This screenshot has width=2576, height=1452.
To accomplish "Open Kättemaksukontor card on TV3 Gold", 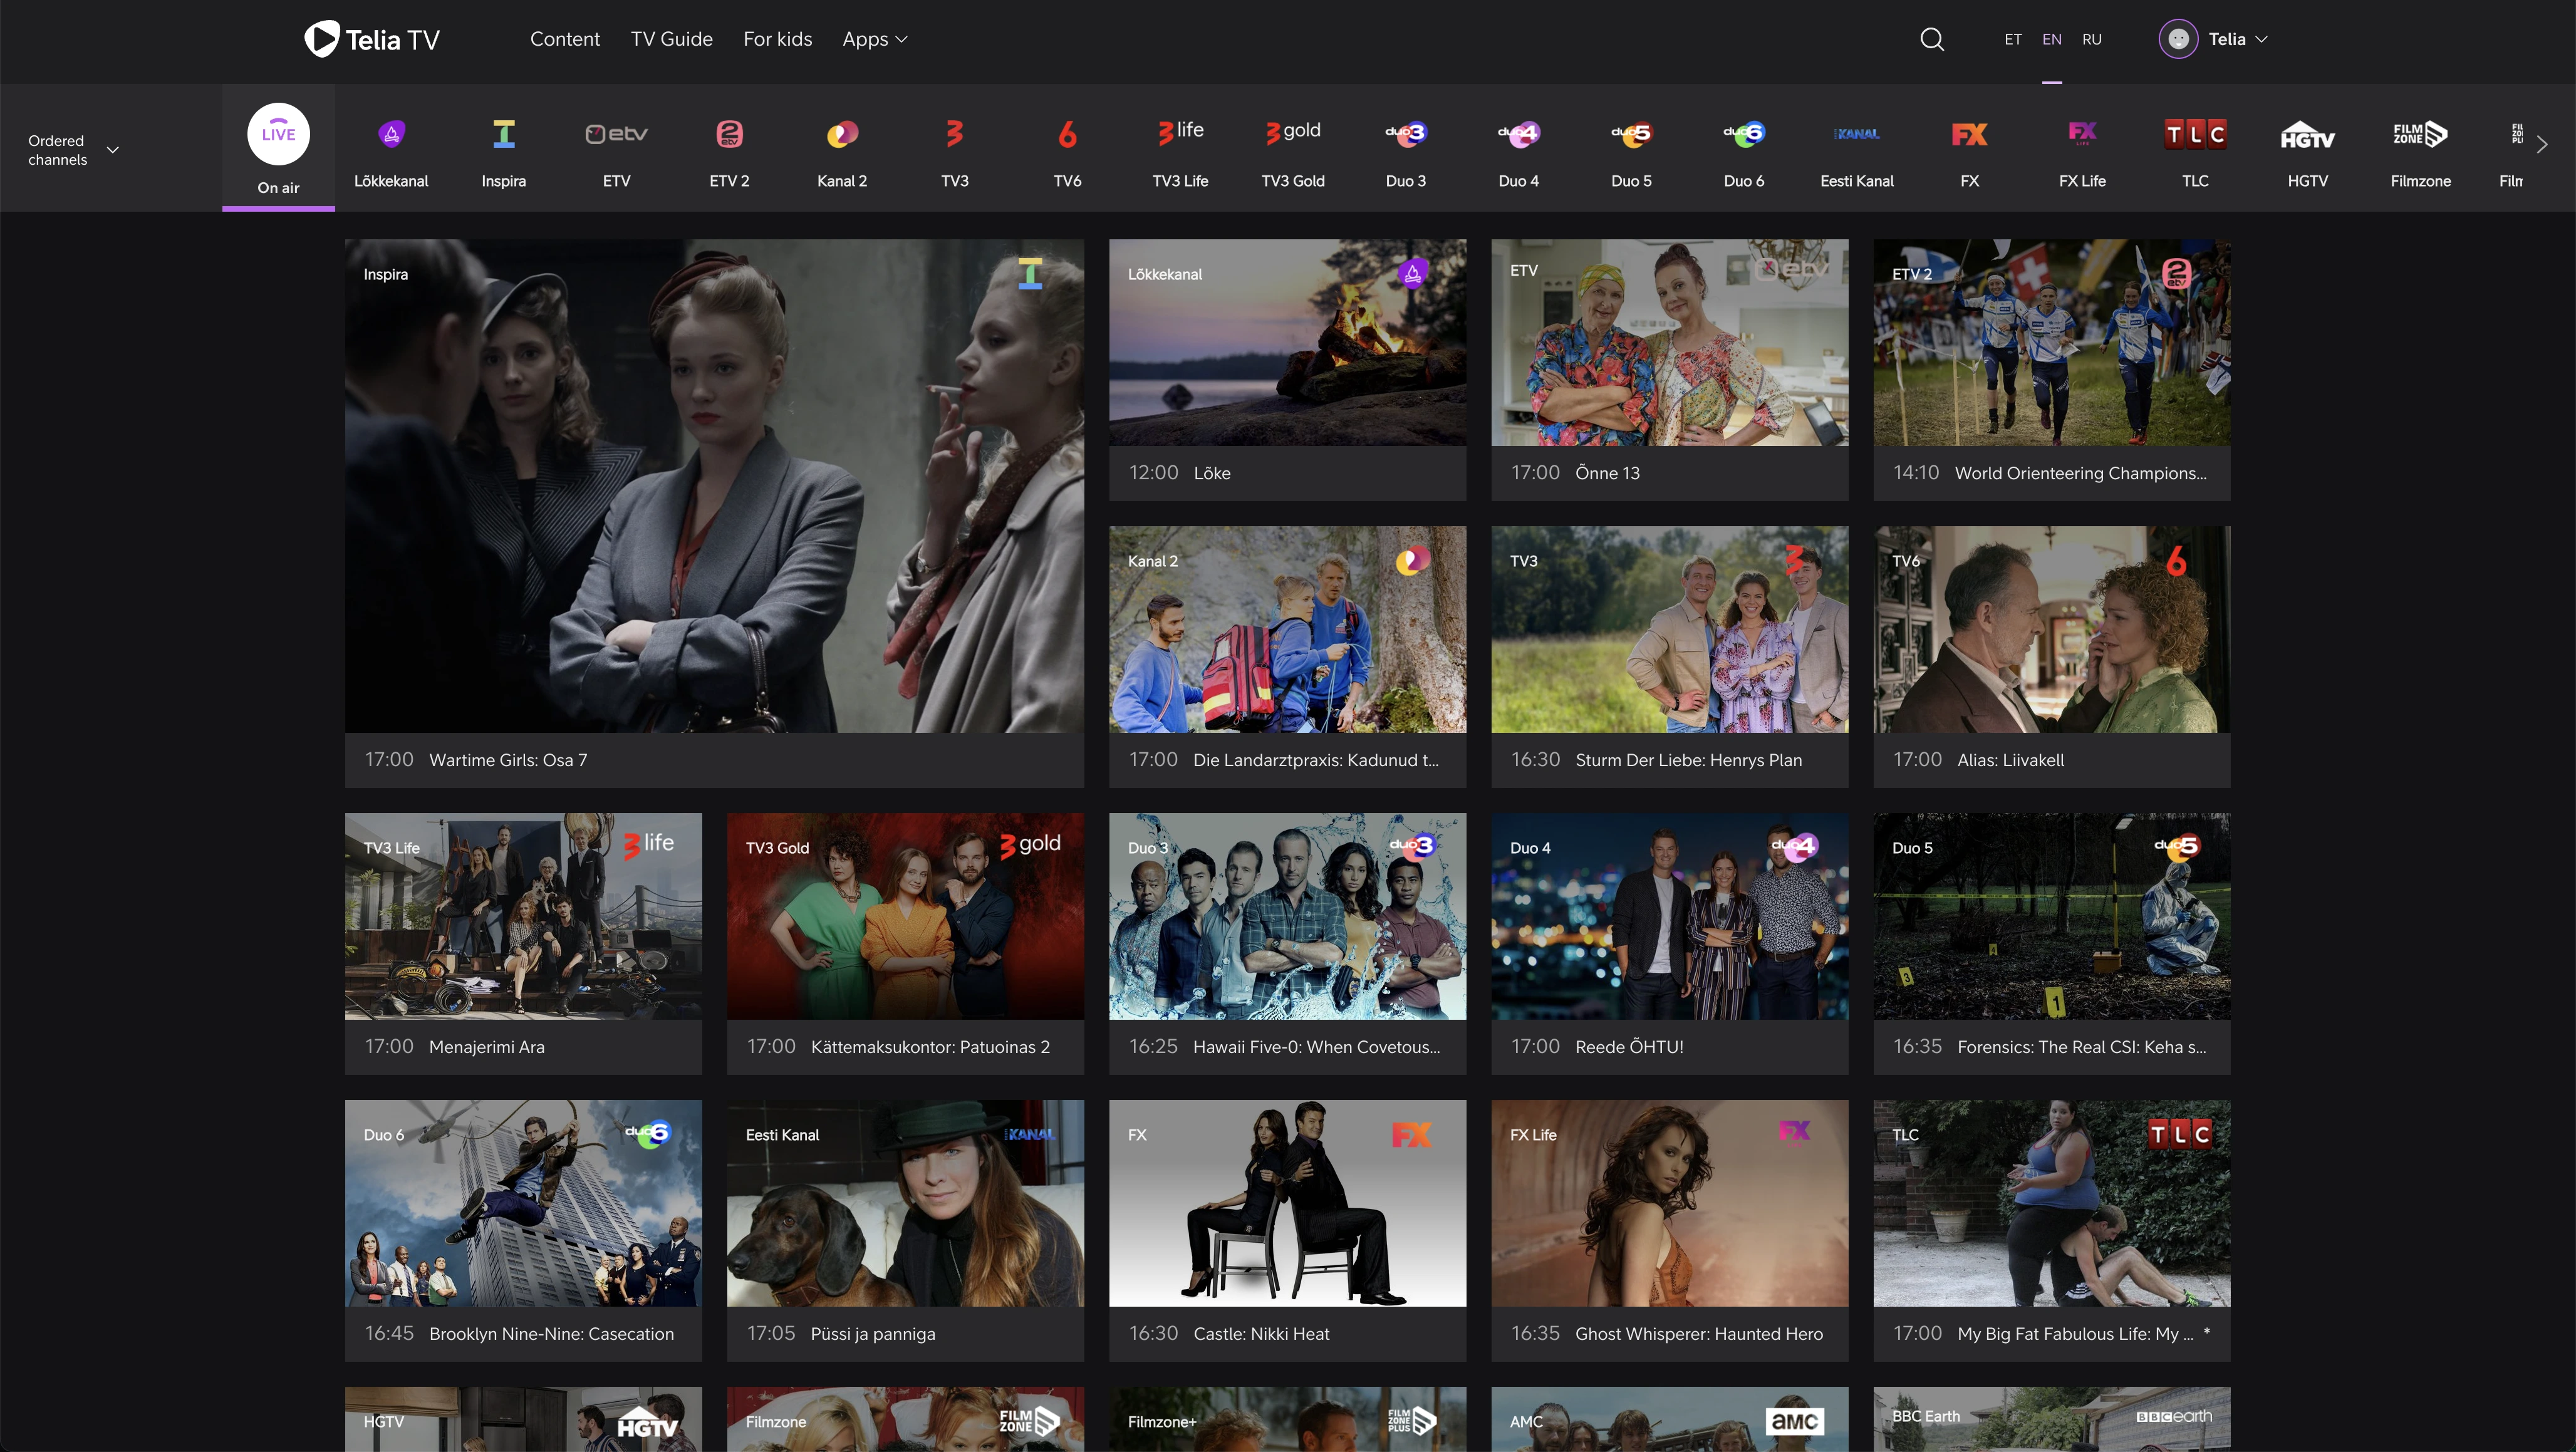I will [905, 944].
